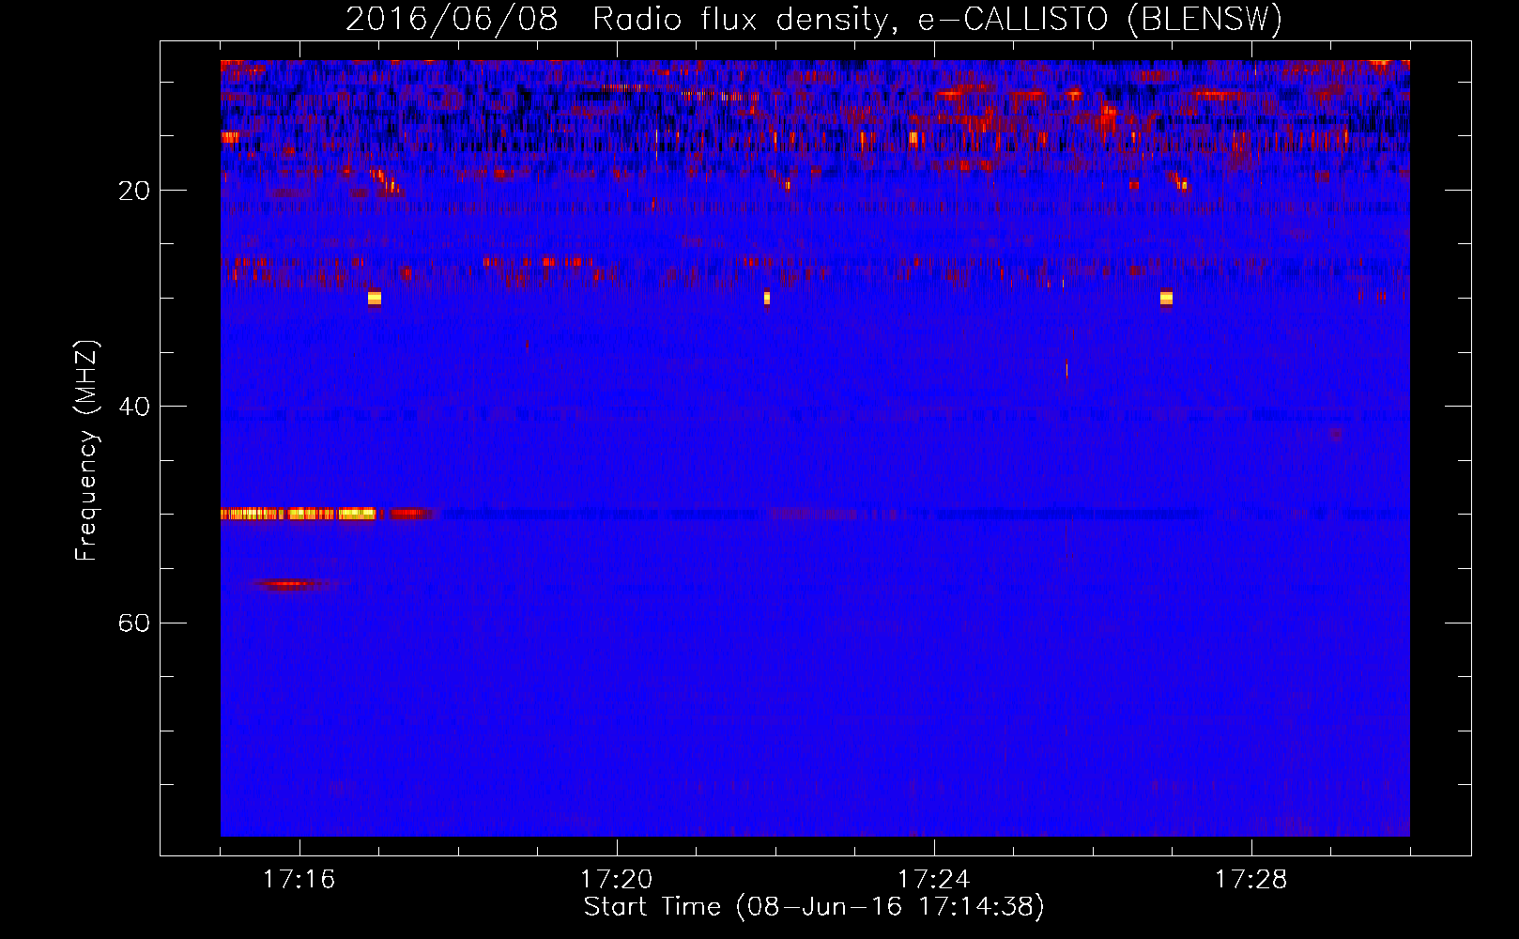Screen dimensions: 1519x939
Task: Click the 'Start Time (08-Jun-16 17:14:38)' label
Action: pos(814,906)
